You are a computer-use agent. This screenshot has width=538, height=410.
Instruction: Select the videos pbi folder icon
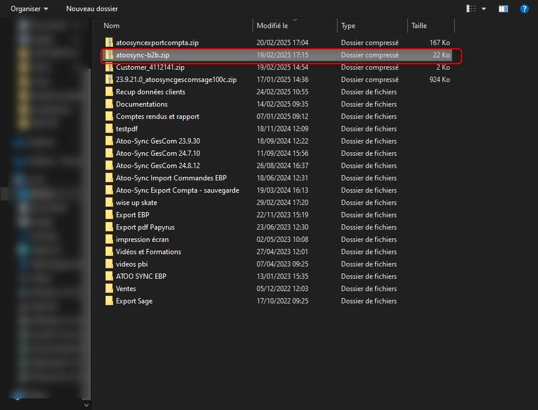pos(109,264)
